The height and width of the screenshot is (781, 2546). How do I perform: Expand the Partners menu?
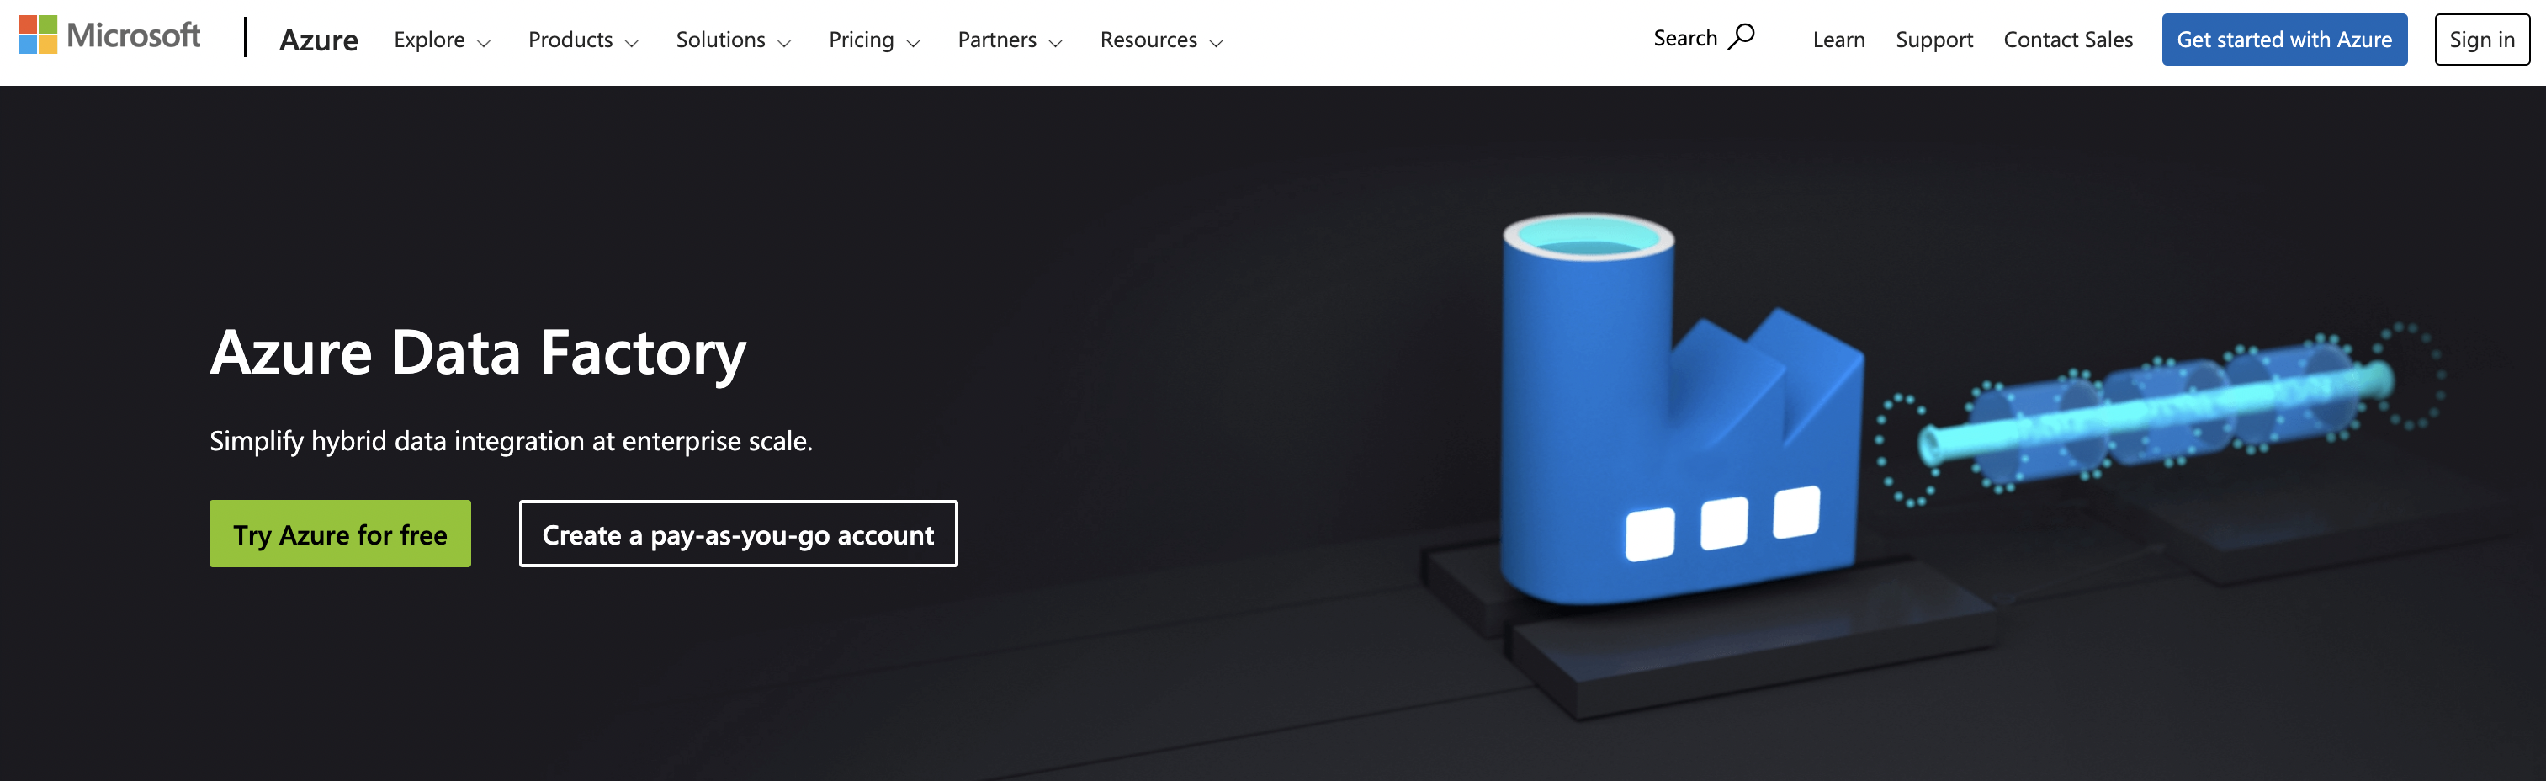click(x=1009, y=40)
